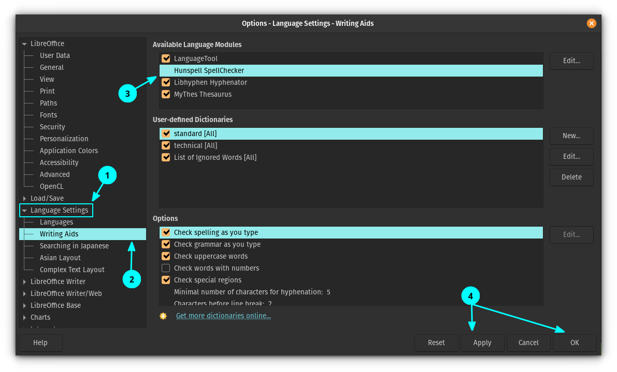
Task: Expand the Charts section
Action: point(24,317)
